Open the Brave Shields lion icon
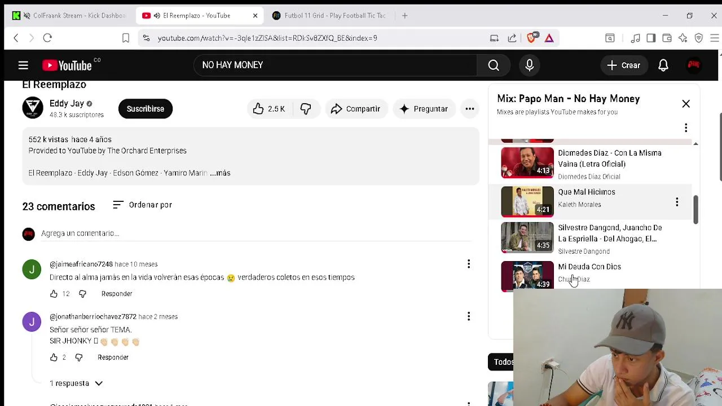This screenshot has width=722, height=406. [x=531, y=38]
